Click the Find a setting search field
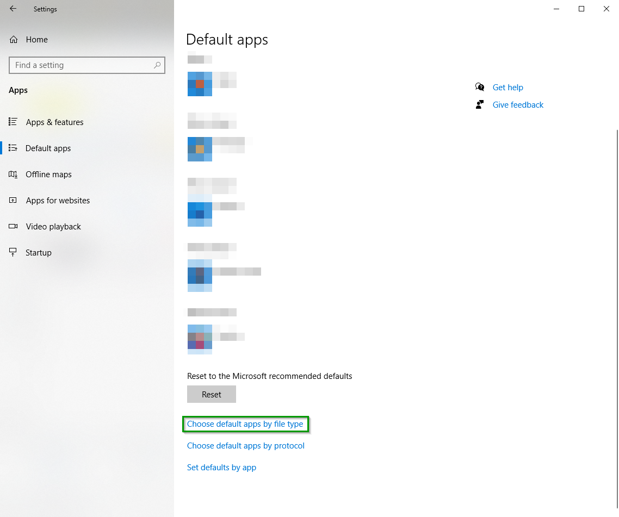The height and width of the screenshot is (517, 619). point(82,65)
